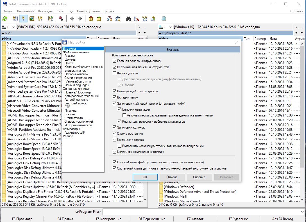Click the synchronize directories icon
The height and width of the screenshot is (222, 306).
click(x=145, y=19)
